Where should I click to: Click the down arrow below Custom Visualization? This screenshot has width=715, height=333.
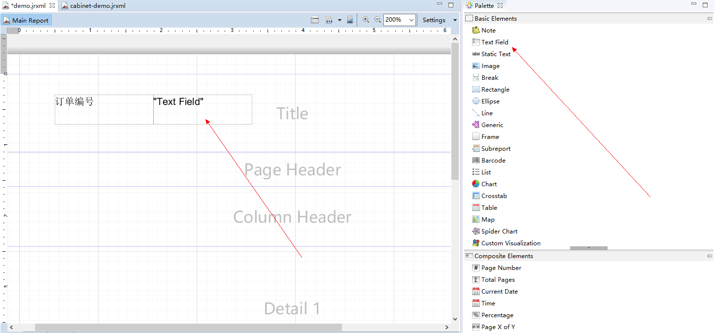coord(589,248)
